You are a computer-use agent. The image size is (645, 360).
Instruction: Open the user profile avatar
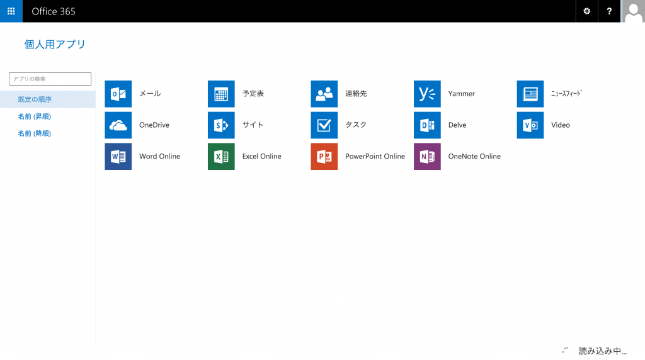click(x=632, y=11)
